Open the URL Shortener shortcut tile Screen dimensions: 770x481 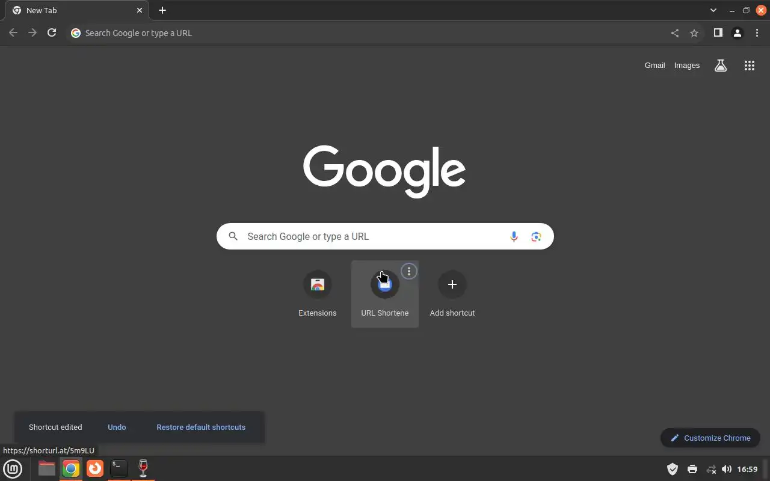385,294
